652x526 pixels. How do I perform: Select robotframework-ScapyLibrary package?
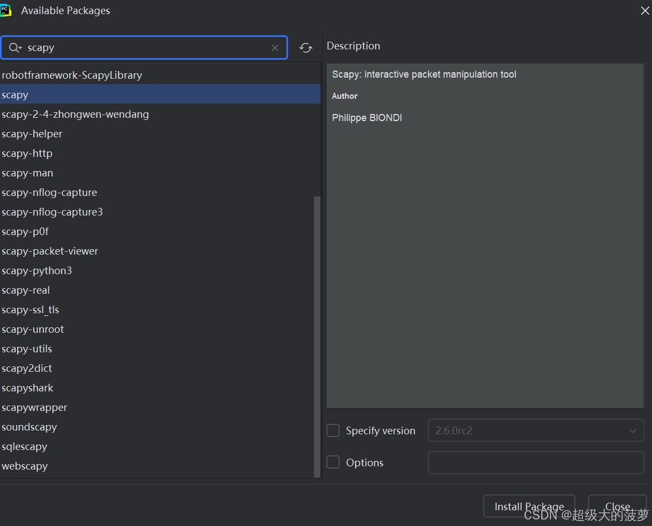click(x=160, y=75)
